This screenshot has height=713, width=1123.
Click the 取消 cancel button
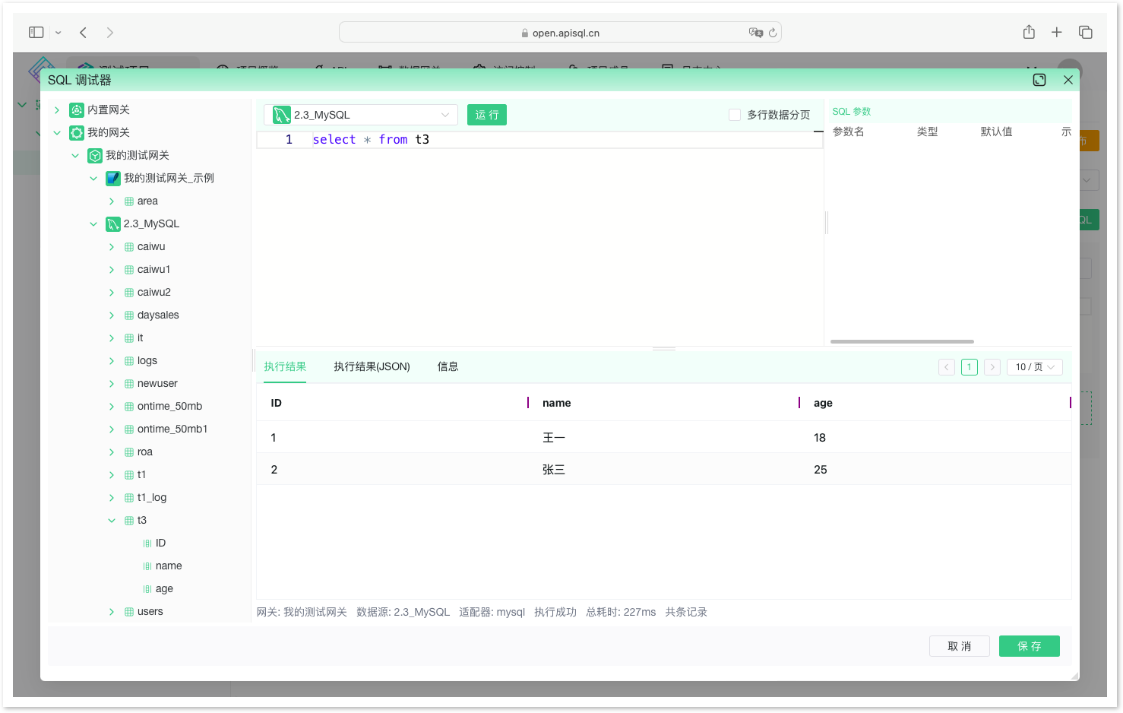[x=960, y=646]
